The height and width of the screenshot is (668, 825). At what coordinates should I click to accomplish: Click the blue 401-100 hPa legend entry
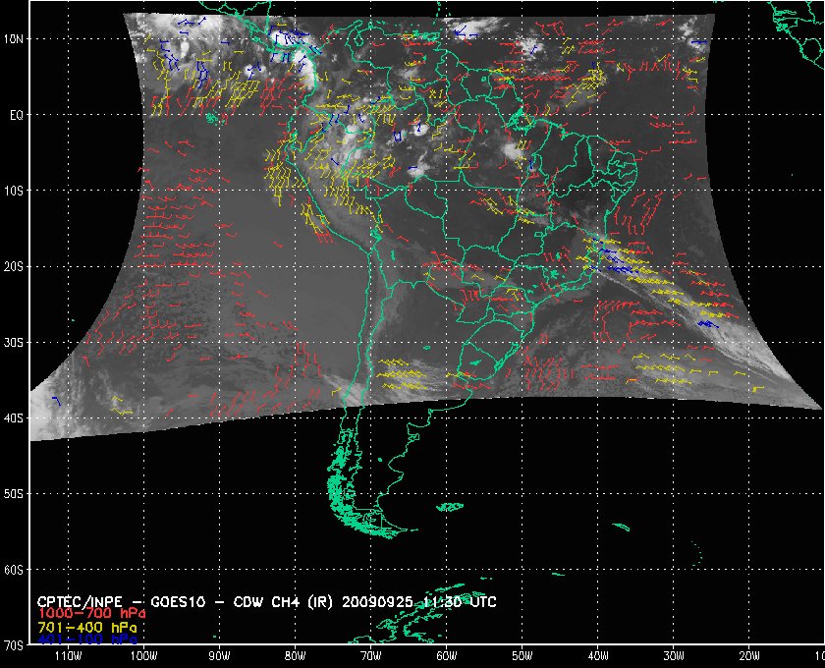(x=83, y=639)
